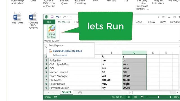Screen dimensions: 180x101
Task: Undo last action in quick access toolbar
Action: point(57,17)
